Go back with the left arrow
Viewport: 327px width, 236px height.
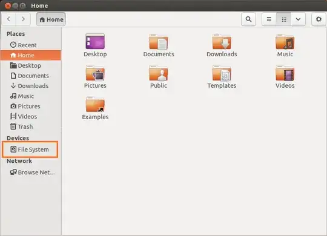8,19
